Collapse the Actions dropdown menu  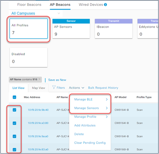(x=77, y=88)
